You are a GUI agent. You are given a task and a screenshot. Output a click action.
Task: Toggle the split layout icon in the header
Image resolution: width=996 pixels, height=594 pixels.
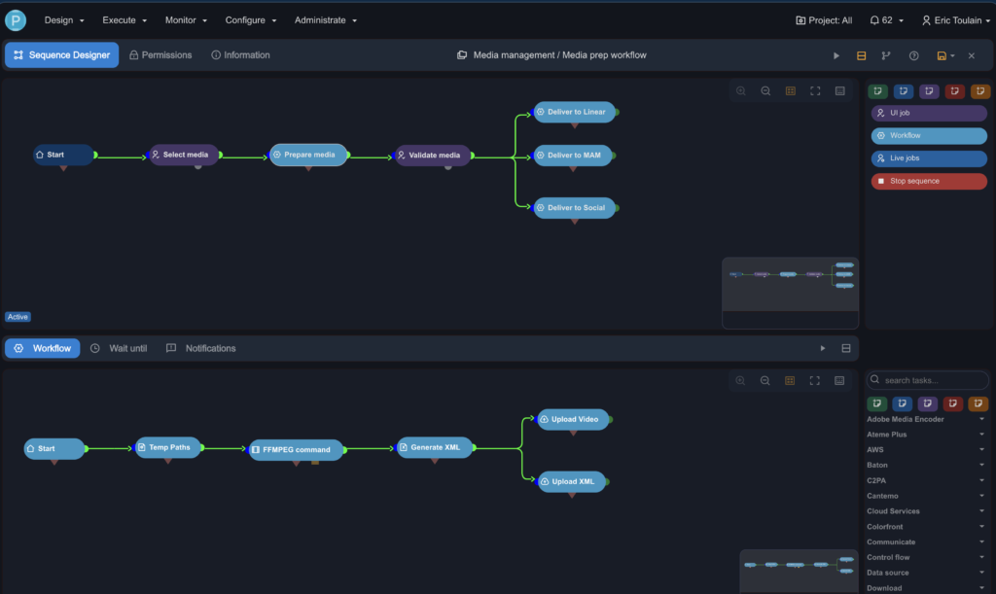point(861,55)
